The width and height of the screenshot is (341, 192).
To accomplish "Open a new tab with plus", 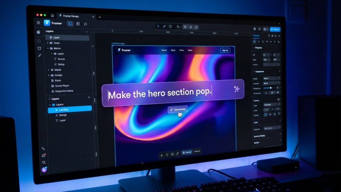I will click(100, 17).
